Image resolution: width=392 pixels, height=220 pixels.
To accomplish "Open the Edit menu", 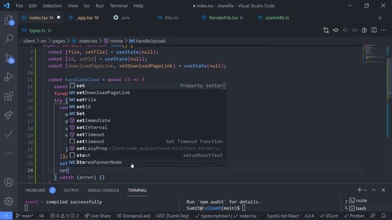I will [x=32, y=5].
